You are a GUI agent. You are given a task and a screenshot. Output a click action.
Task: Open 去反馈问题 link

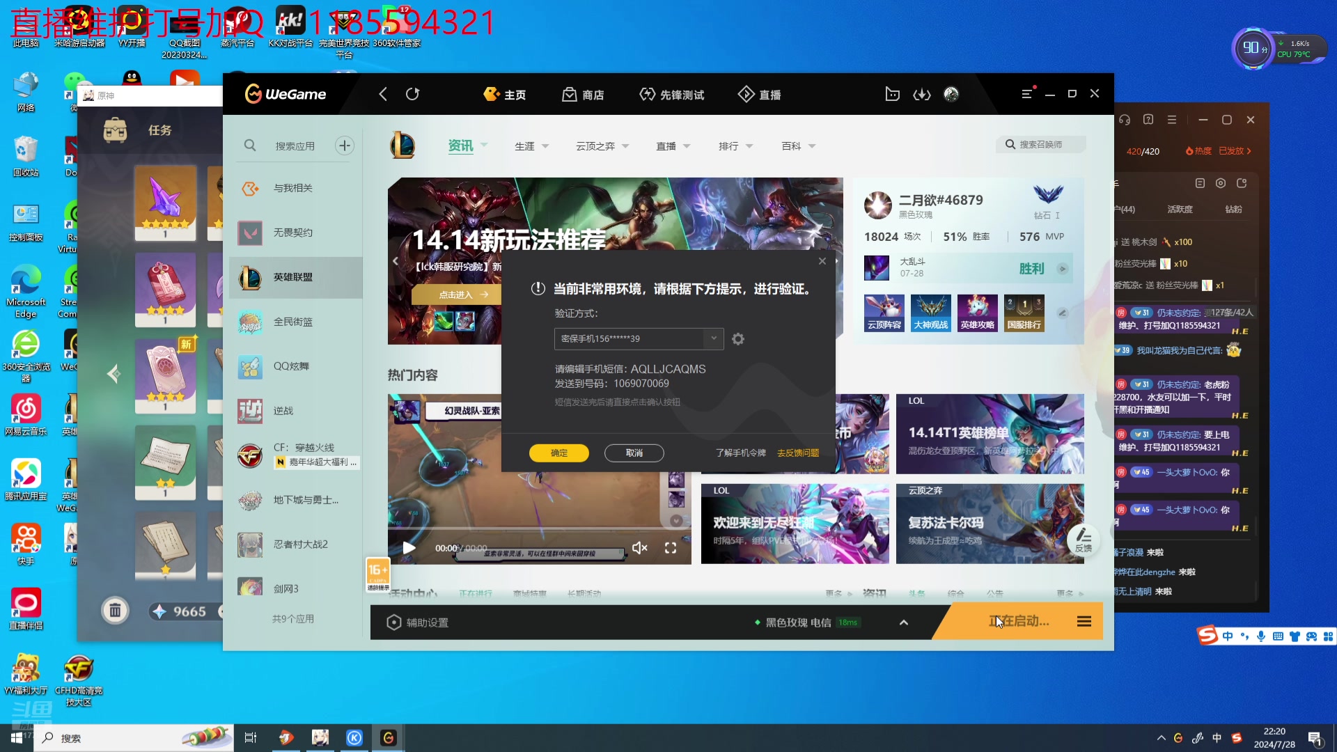[x=798, y=453]
